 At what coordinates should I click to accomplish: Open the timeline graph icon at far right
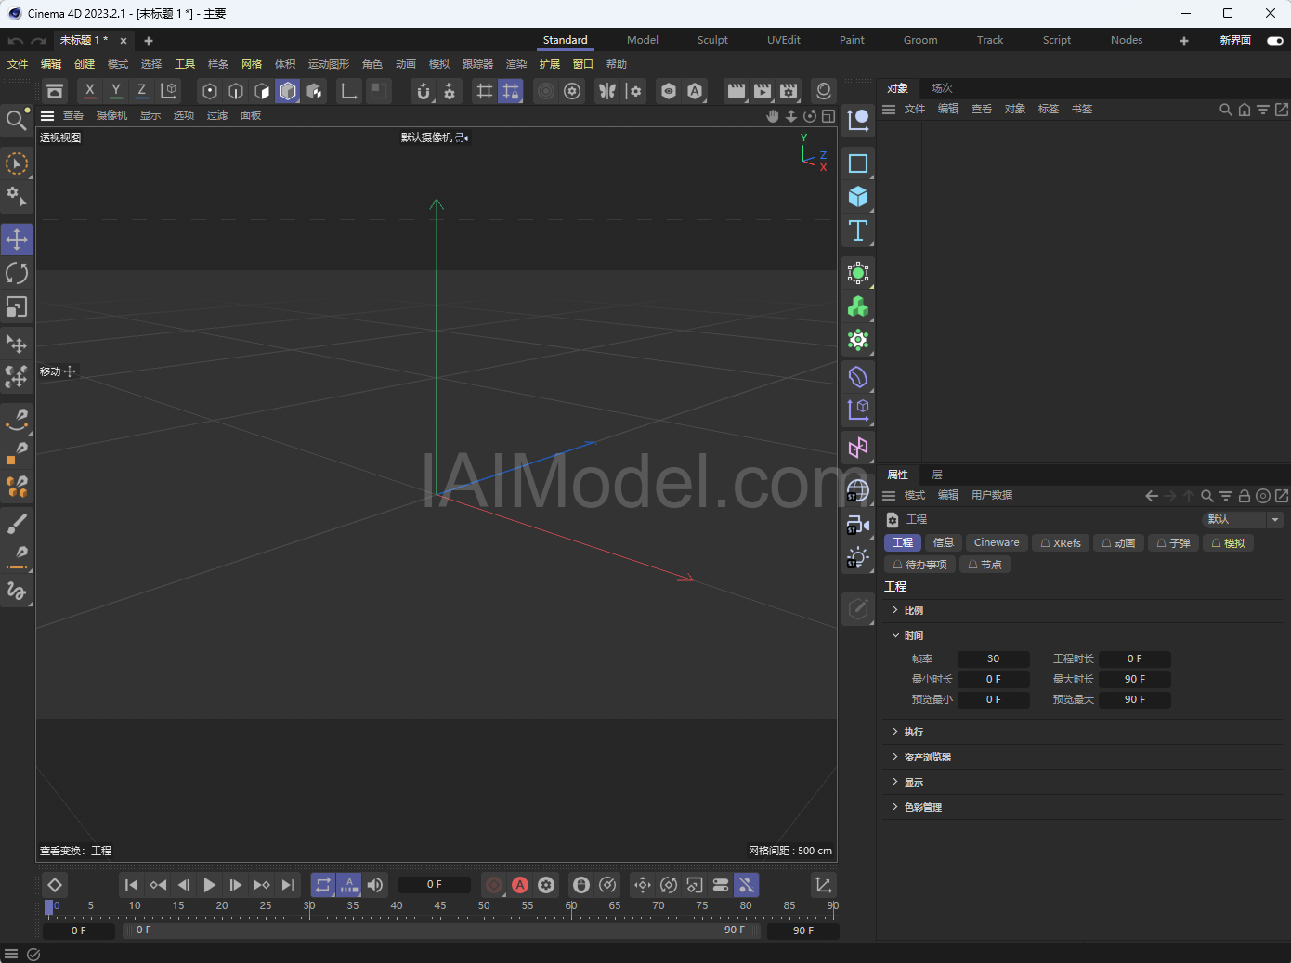pos(824,885)
